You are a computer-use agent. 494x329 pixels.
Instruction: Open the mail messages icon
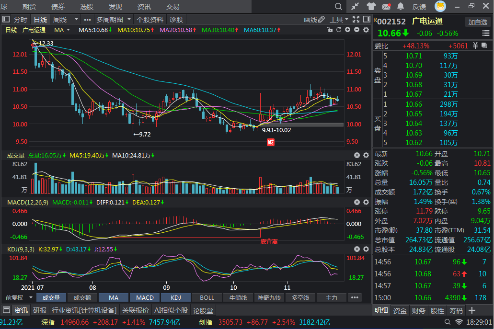pyautogui.click(x=386, y=7)
